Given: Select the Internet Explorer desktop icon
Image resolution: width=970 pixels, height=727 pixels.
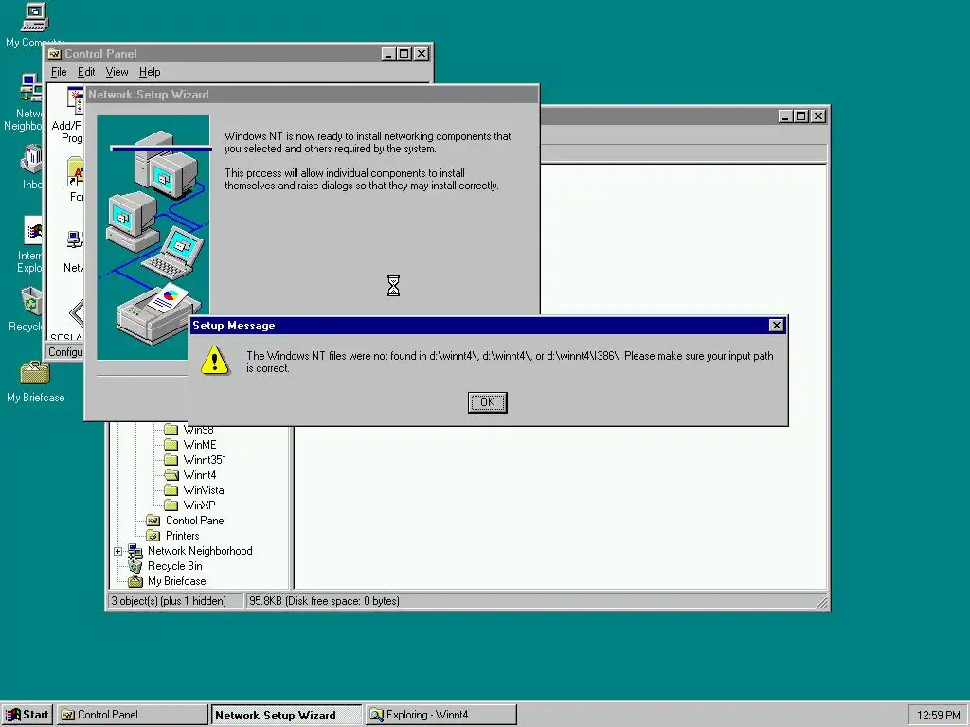Looking at the screenshot, I should [32, 230].
